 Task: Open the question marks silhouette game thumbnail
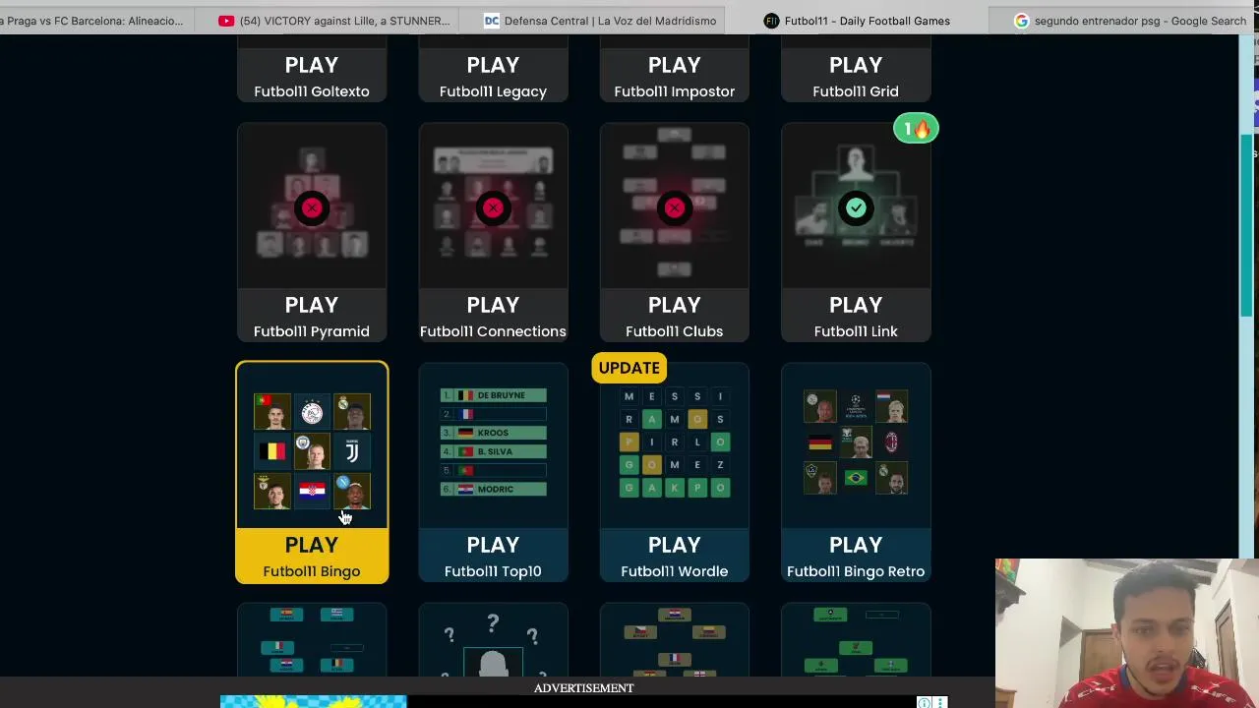(493, 641)
